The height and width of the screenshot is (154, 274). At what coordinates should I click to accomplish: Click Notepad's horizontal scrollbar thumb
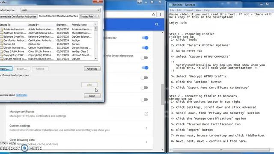tap(221, 150)
